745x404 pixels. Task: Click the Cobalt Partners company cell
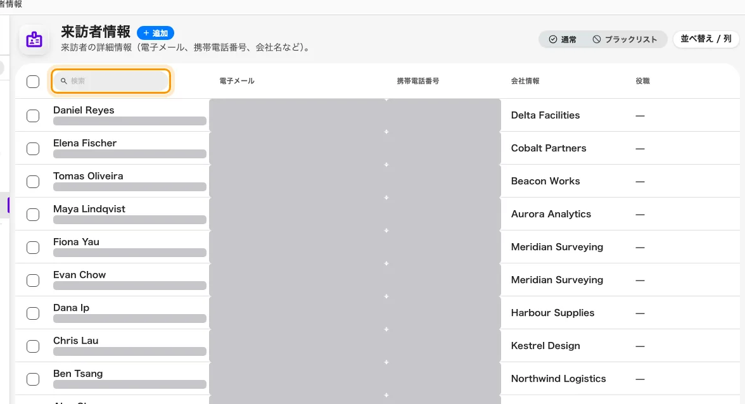pyautogui.click(x=549, y=148)
